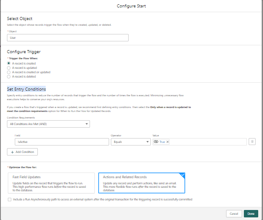Click the Set Entry Conditions heading
The image size is (263, 220).
26,89
